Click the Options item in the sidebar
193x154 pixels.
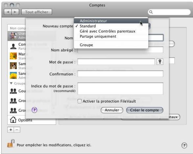coord(32,120)
